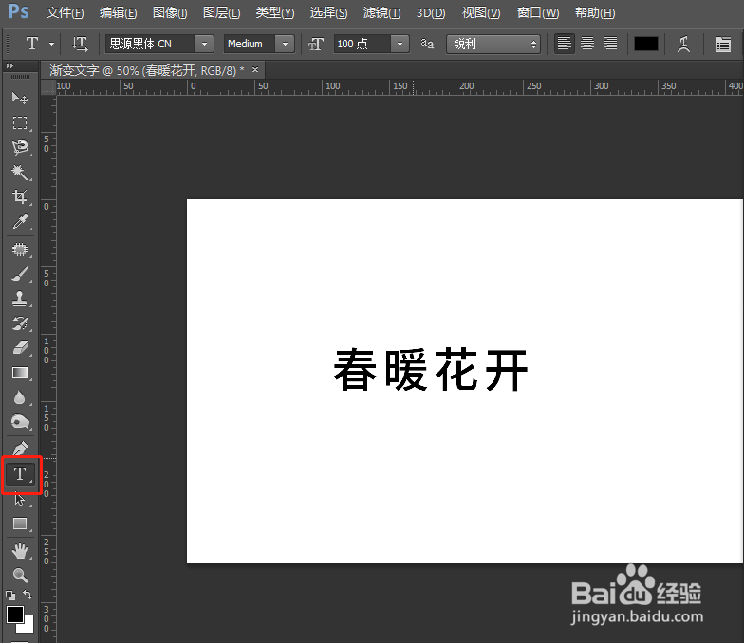Open the 选择(S) menu
This screenshot has width=744, height=643.
click(x=328, y=13)
